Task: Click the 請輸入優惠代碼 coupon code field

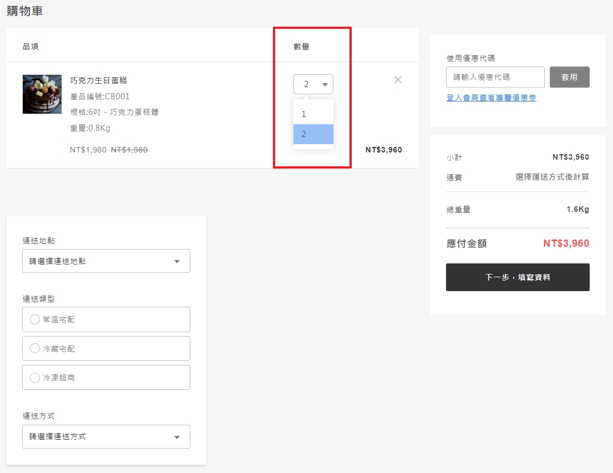Action: (495, 77)
